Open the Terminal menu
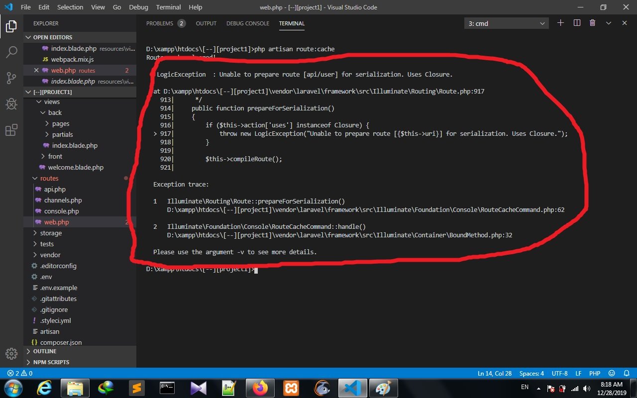637x398 pixels. (x=168, y=7)
